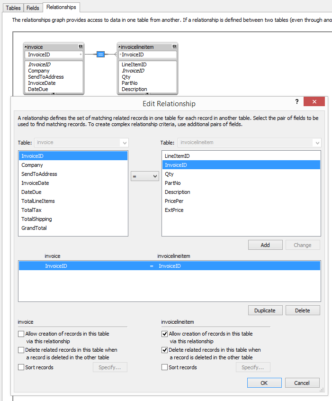
Task: Click PartNo in the graph's invoicelineitem box
Action: coord(130,83)
